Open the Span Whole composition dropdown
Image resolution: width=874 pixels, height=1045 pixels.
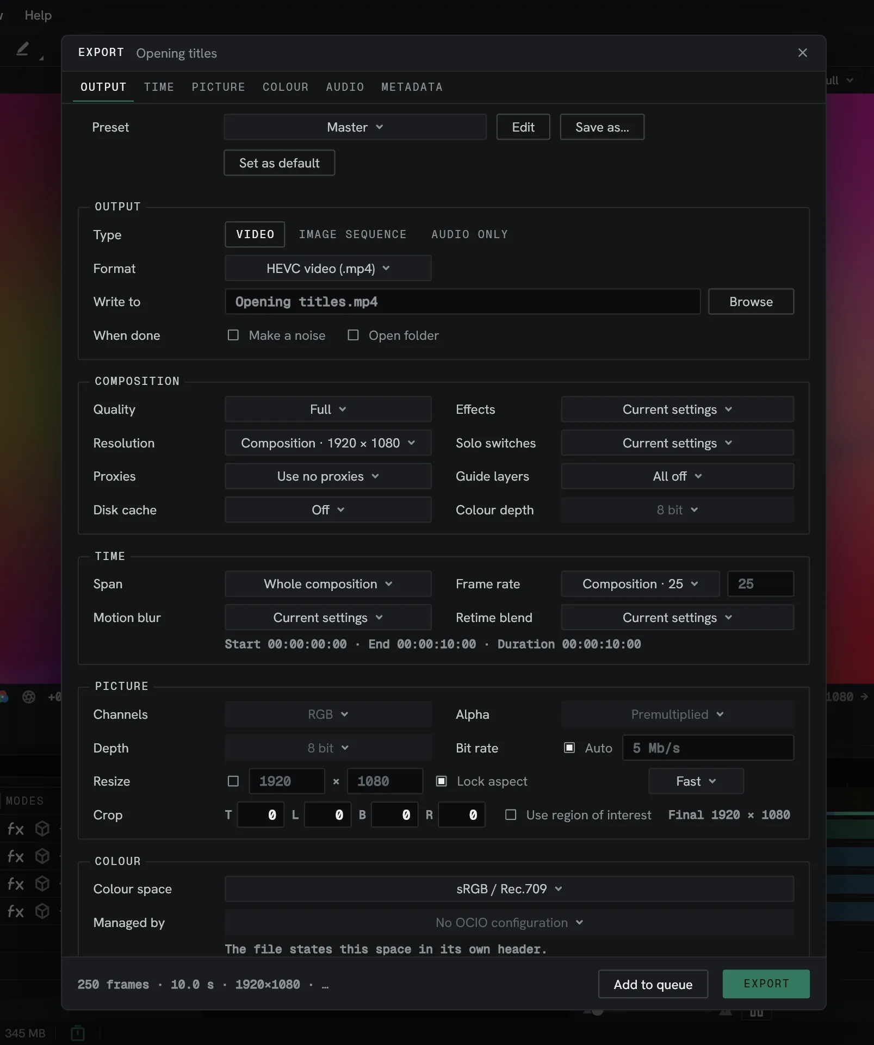[x=328, y=584]
